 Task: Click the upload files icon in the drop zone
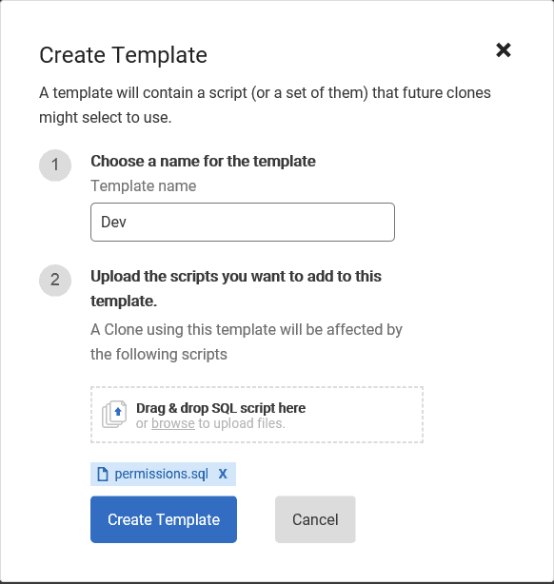click(x=114, y=415)
